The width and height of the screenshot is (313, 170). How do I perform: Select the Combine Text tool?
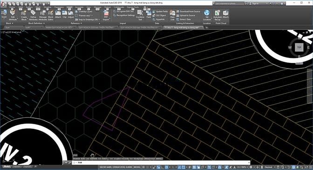[140, 15]
